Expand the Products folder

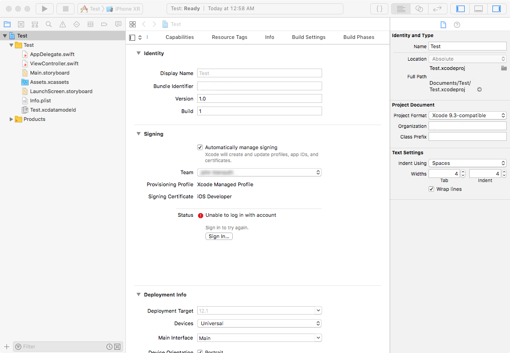[12, 120]
